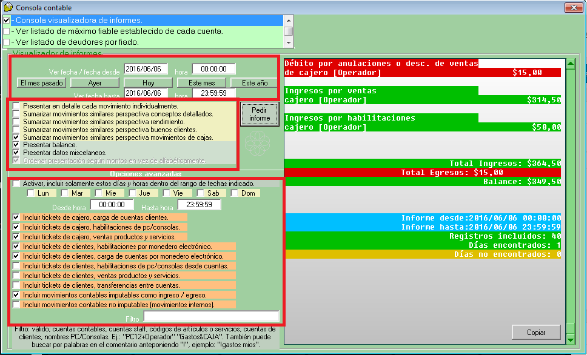Enable Sumarizar perspectiva buenos clientes
The width and height of the screenshot is (587, 355).
pyautogui.click(x=16, y=130)
